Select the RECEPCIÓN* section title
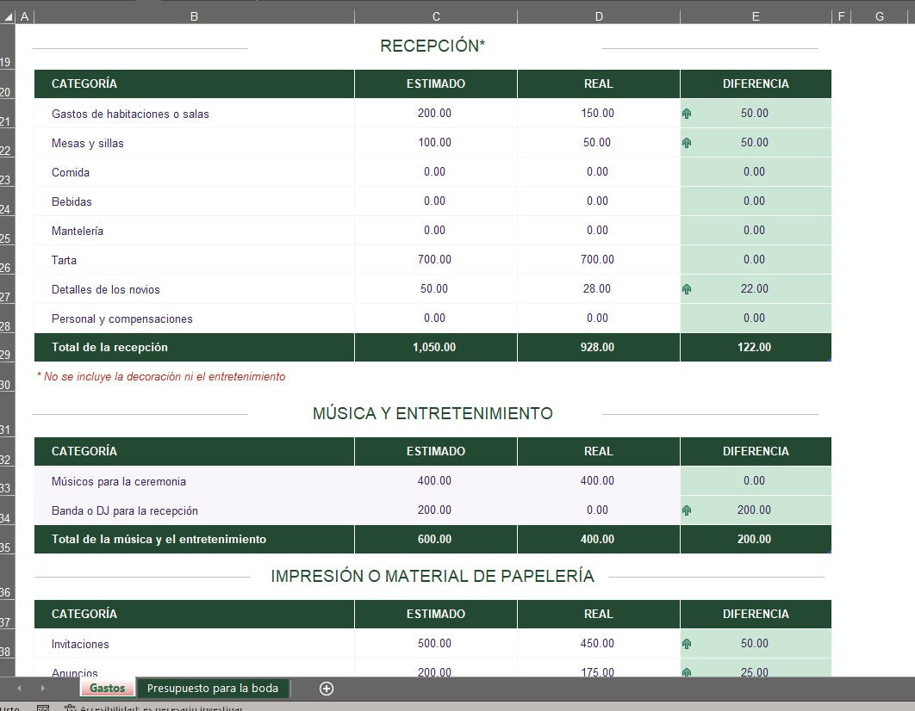The height and width of the screenshot is (711, 915). [x=433, y=46]
